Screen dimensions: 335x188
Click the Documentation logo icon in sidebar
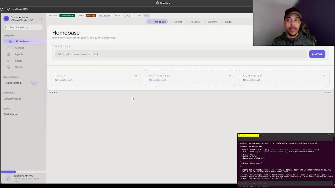pos(6,19)
